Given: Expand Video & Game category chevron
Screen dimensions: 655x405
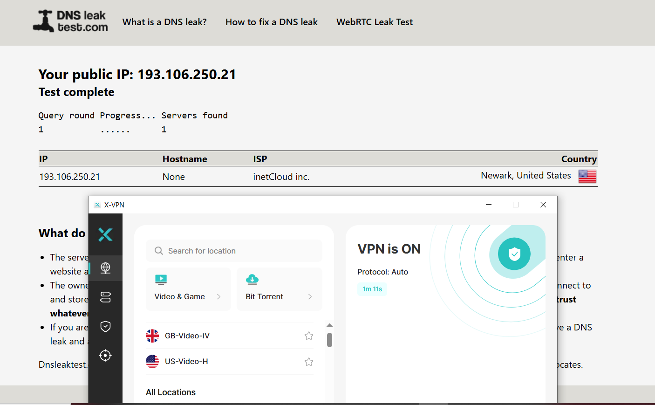Looking at the screenshot, I should (218, 297).
